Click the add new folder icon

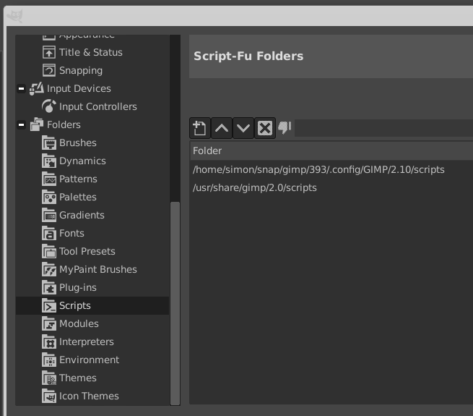(x=199, y=128)
